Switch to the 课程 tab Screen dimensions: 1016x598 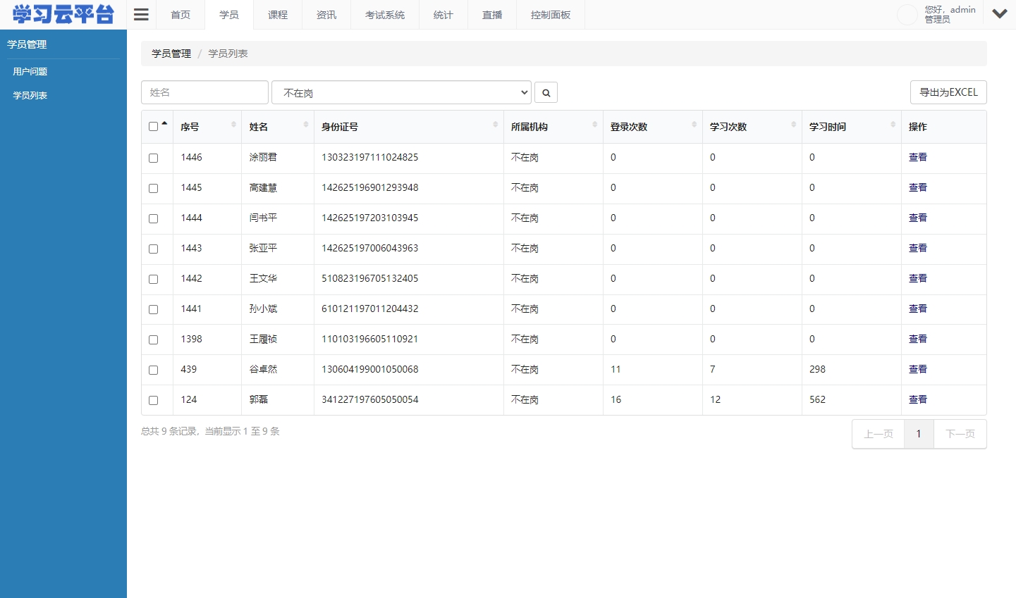coord(277,14)
